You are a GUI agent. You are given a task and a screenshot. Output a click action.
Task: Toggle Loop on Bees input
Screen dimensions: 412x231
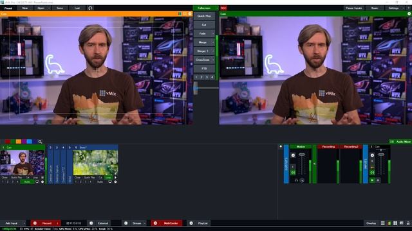108,177
